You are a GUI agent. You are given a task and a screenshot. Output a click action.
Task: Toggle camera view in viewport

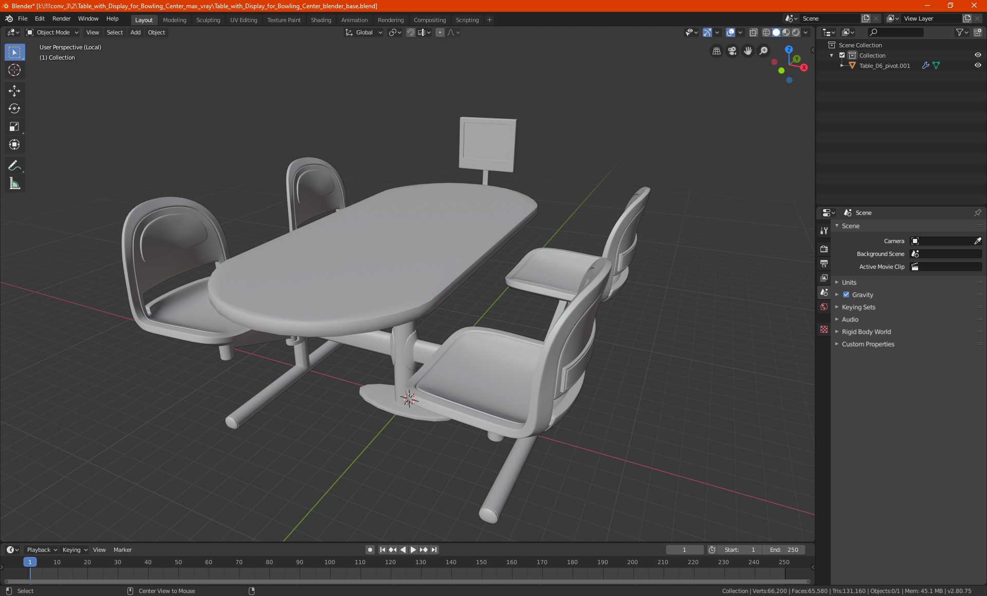pos(732,51)
